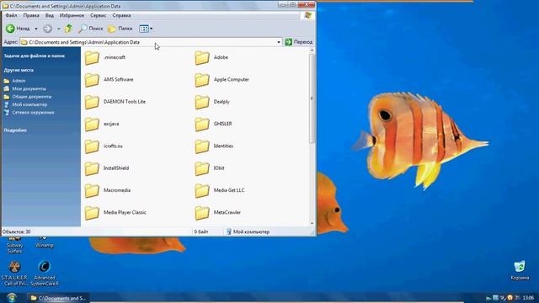Click the forward navigation arrow icon
This screenshot has width=539, height=303.
(x=47, y=29)
